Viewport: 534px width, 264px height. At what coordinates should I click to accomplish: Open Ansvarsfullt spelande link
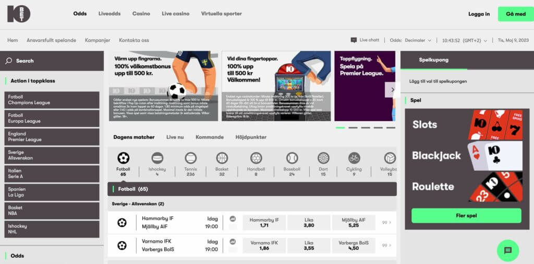[x=52, y=40]
